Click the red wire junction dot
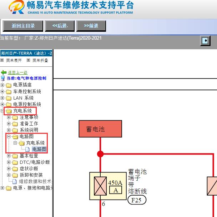The width and height of the screenshot is (217, 217). coord(100,154)
